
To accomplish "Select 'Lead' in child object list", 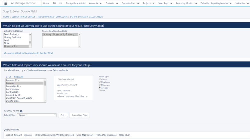I will click(16, 40).
